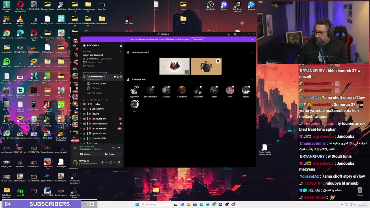Viewport: 370px width, 208px height.
Task: Open the three-dots menu on first speaker tile
Action: [x=187, y=72]
